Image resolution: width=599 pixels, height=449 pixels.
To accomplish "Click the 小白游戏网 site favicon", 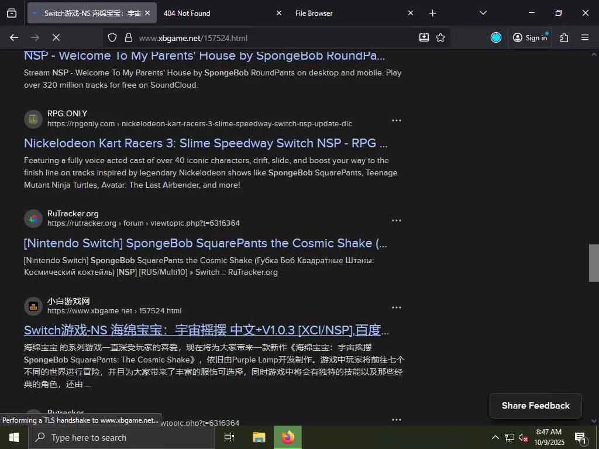I will (x=33, y=306).
